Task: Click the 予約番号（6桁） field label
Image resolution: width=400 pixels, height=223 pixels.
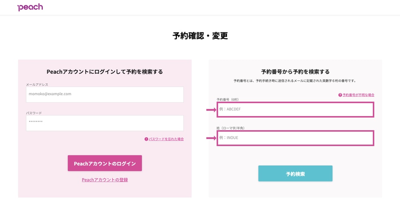Action: click(228, 100)
